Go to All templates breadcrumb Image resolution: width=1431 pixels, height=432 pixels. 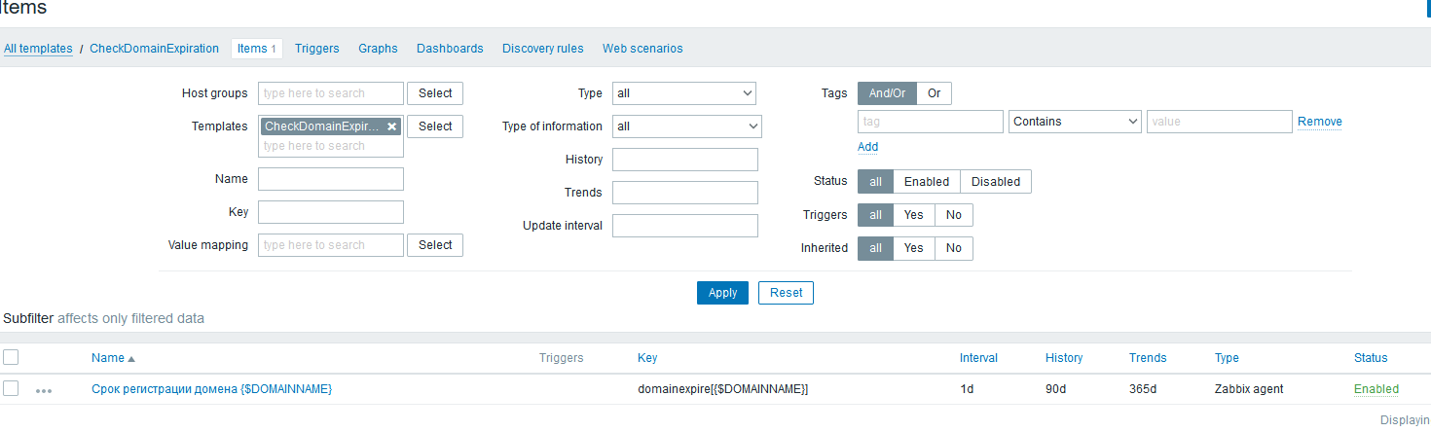click(x=38, y=49)
